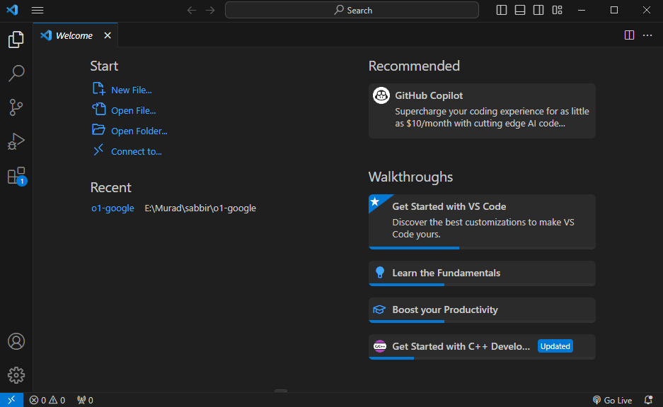Toggle the primary side bar
The image size is (663, 407).
(502, 10)
